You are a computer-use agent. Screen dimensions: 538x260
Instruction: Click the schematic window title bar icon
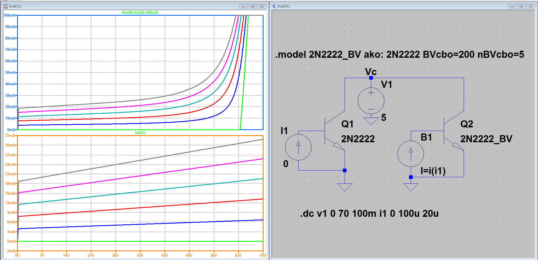pos(274,6)
